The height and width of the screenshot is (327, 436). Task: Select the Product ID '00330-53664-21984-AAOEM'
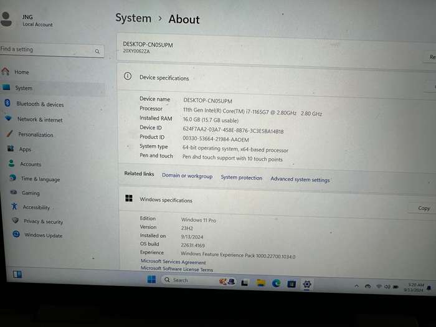[x=216, y=138]
